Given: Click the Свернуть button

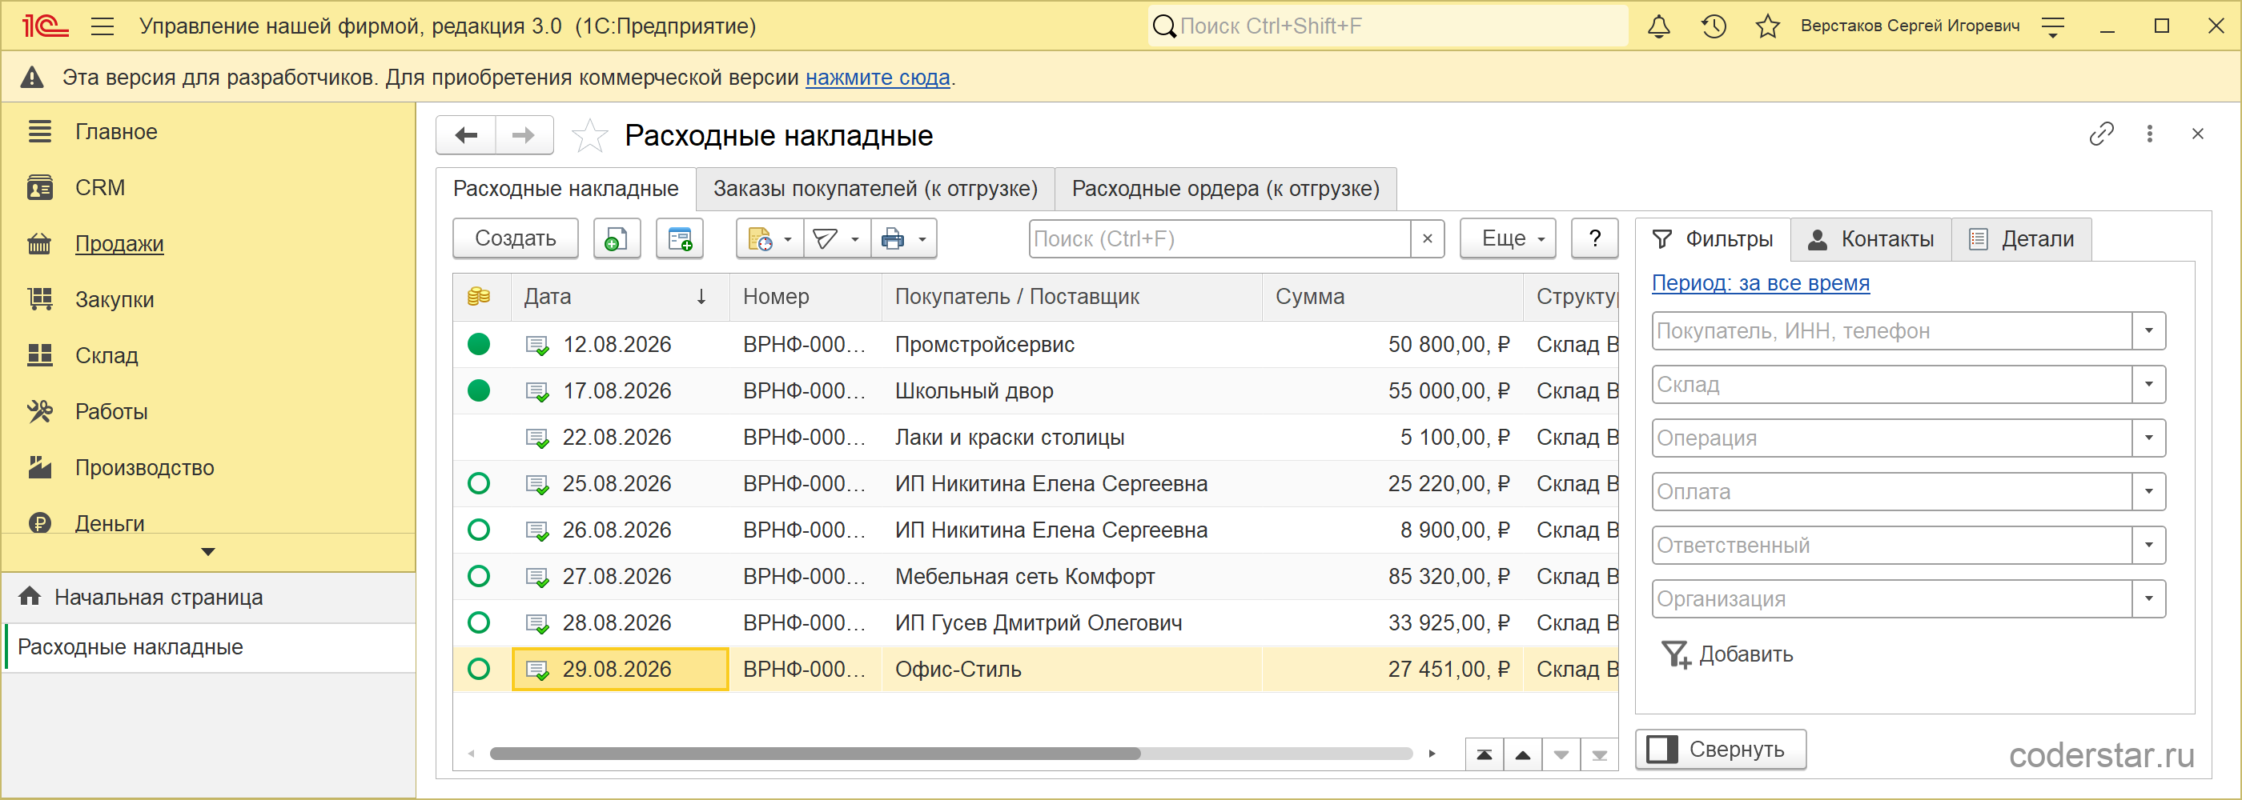Looking at the screenshot, I should point(1721,749).
